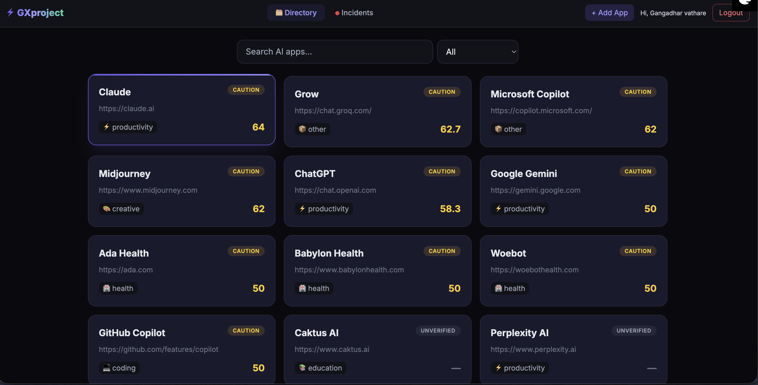Open the Babylon Health app card
Image resolution: width=758 pixels, height=385 pixels.
(x=377, y=271)
